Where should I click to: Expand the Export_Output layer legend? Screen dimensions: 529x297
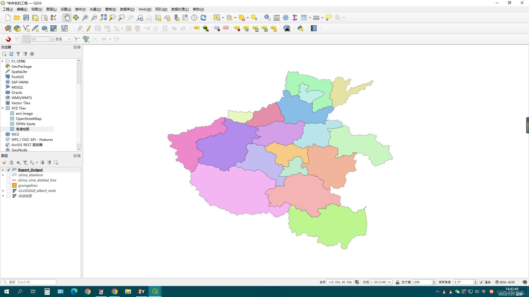[x=3, y=170]
